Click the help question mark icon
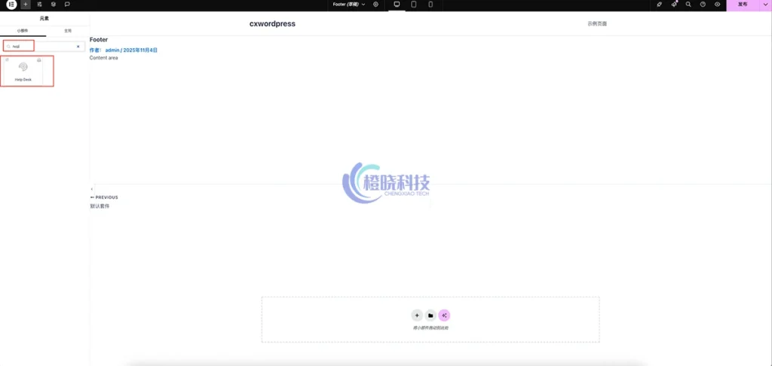The width and height of the screenshot is (772, 366). (703, 5)
